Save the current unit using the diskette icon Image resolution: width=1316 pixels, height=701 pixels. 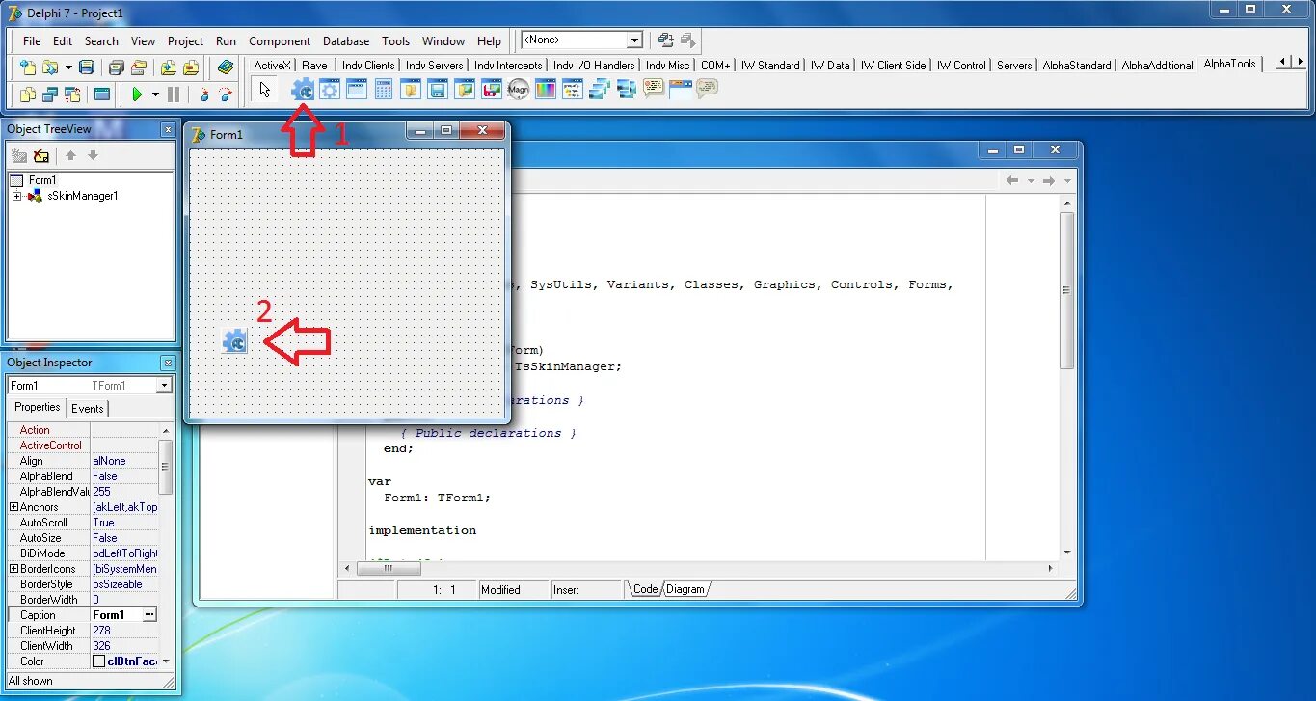87,67
